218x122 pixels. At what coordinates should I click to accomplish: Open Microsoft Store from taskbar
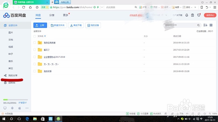tap(43, 119)
